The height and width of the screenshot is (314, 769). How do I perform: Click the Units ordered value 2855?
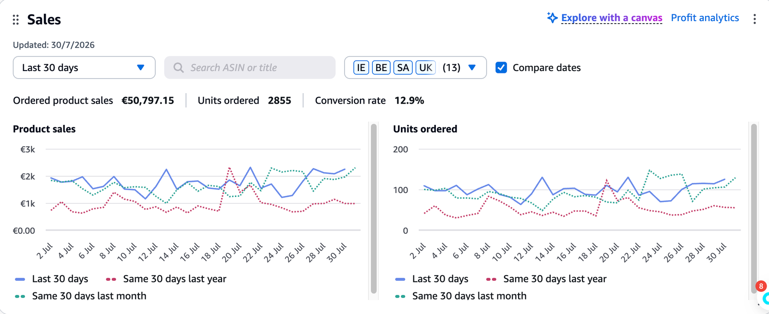[x=280, y=100]
